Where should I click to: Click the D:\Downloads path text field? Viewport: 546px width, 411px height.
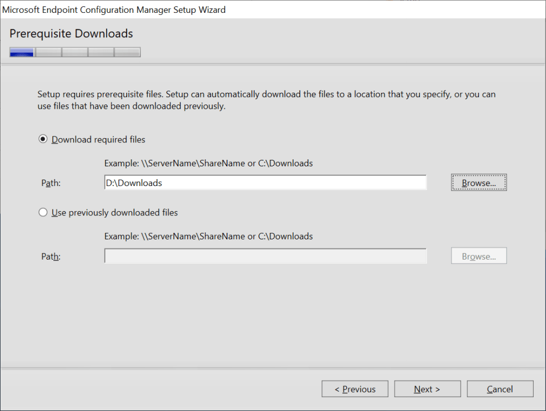tap(265, 183)
